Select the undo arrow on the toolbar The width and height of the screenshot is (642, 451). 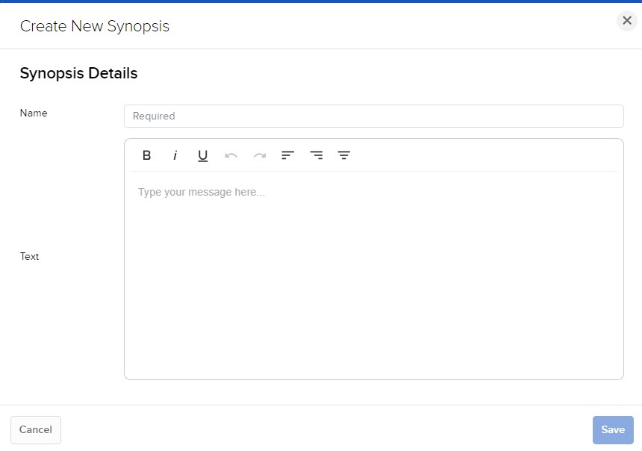coord(231,155)
